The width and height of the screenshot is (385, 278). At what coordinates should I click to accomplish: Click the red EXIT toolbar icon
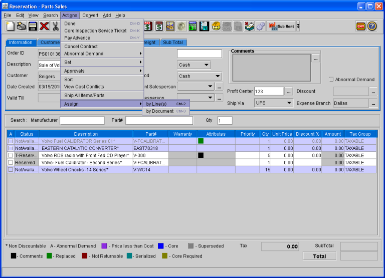pyautogui.click(x=360, y=26)
